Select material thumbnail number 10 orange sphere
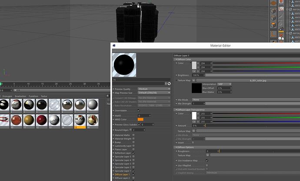Image resolution: width=300 pixels, height=181 pixels. tap(16, 120)
